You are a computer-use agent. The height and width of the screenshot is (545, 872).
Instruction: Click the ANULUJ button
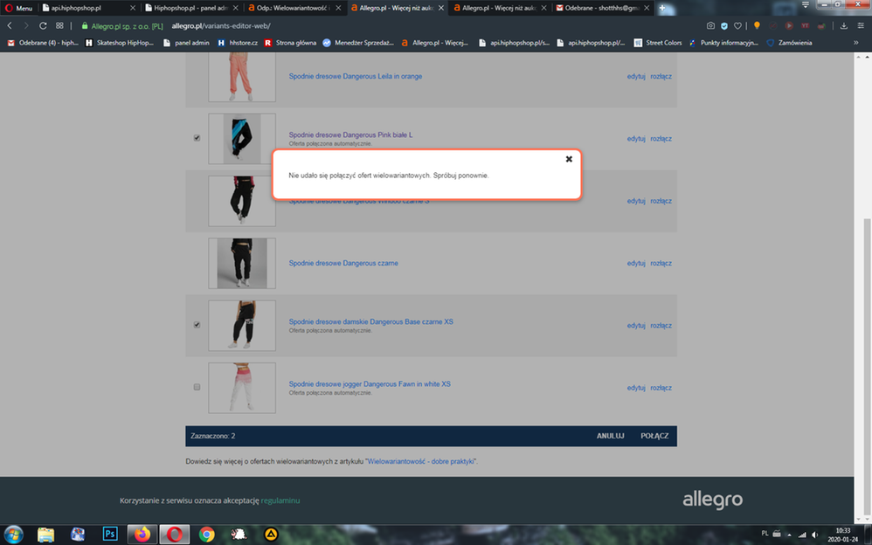click(610, 436)
